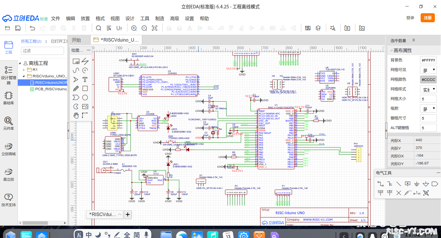Select the canvas origin tool
This screenshot has height=238, width=441.
(x=85, y=115)
